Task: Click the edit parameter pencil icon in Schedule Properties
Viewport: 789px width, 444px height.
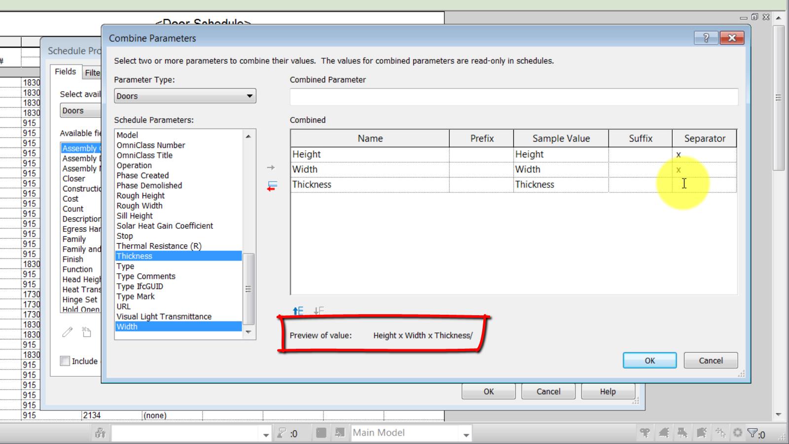Action: 68,332
